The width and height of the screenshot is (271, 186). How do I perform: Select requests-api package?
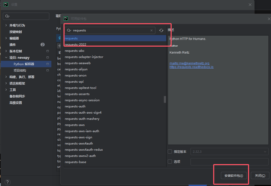tap(115, 82)
